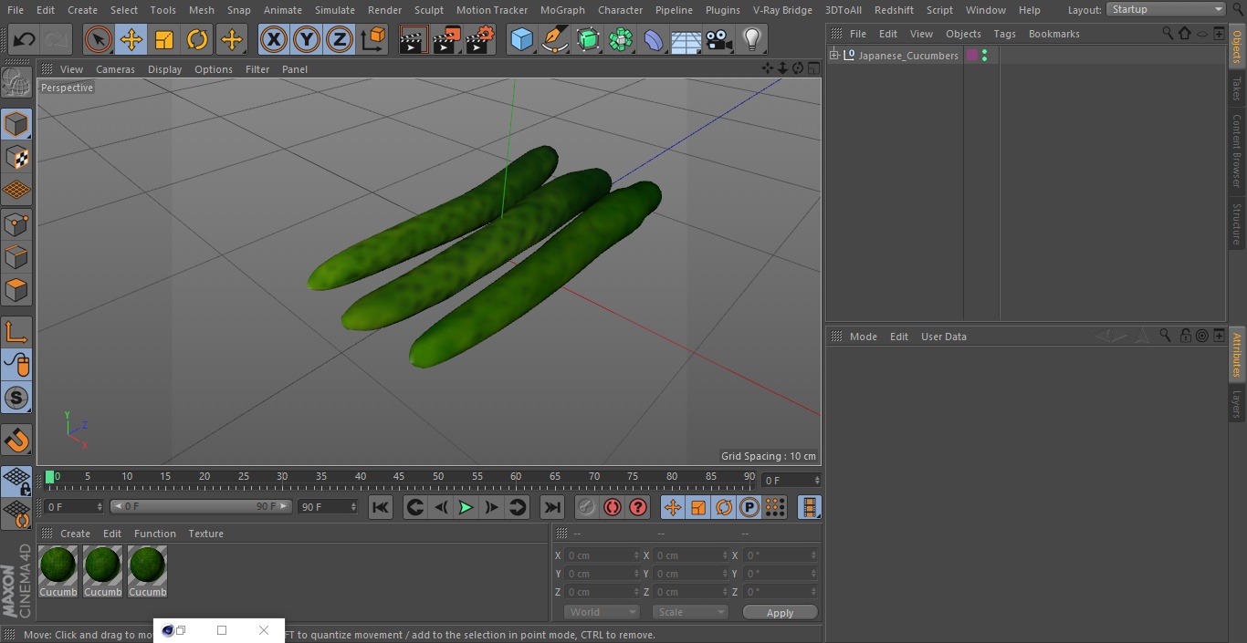Open the spline Pen tool
This screenshot has height=643, width=1247.
coord(554,39)
